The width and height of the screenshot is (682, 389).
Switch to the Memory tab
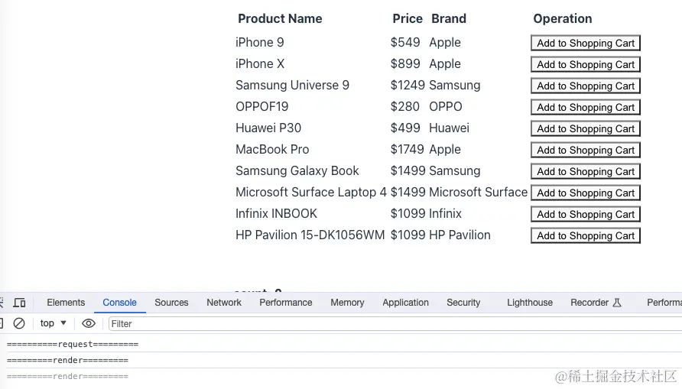click(x=347, y=303)
